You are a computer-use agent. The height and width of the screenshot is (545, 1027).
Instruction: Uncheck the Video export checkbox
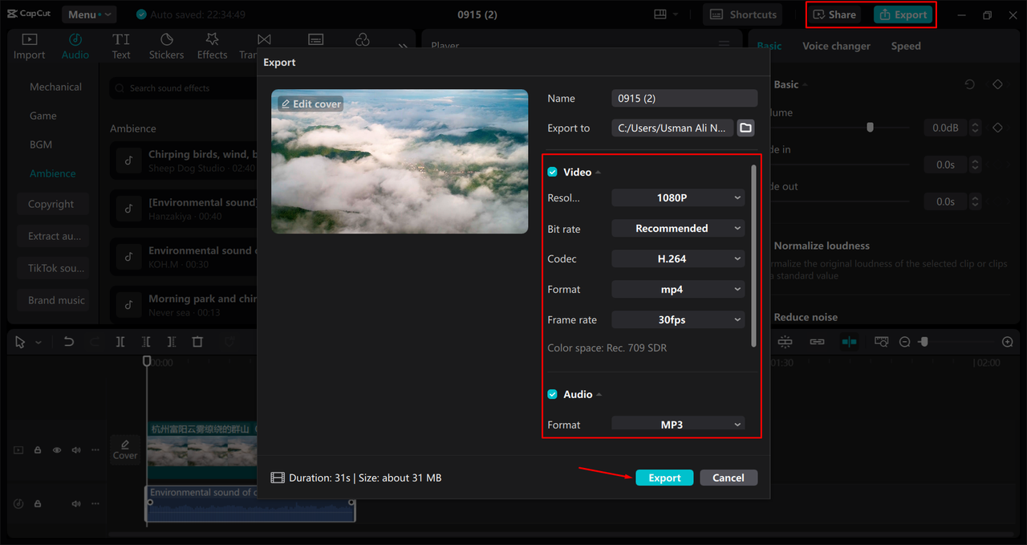pos(552,172)
